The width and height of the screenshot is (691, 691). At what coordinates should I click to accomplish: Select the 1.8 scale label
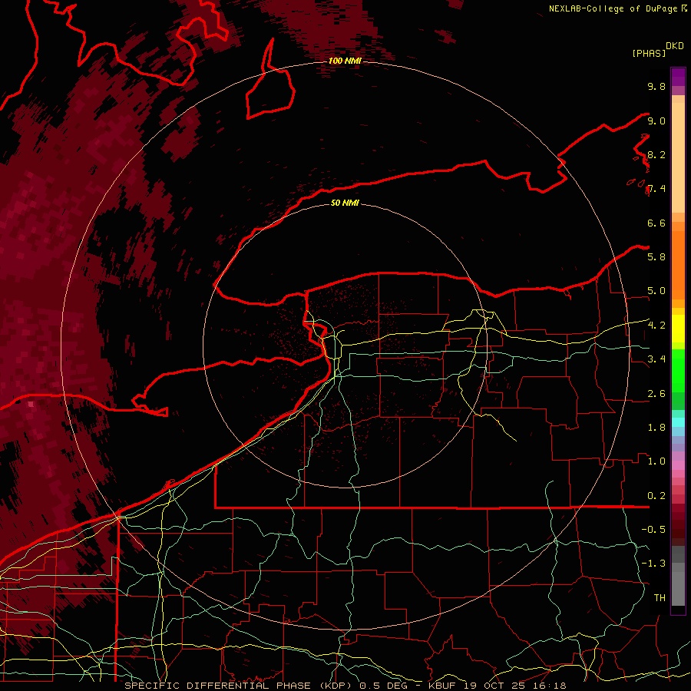(x=656, y=428)
